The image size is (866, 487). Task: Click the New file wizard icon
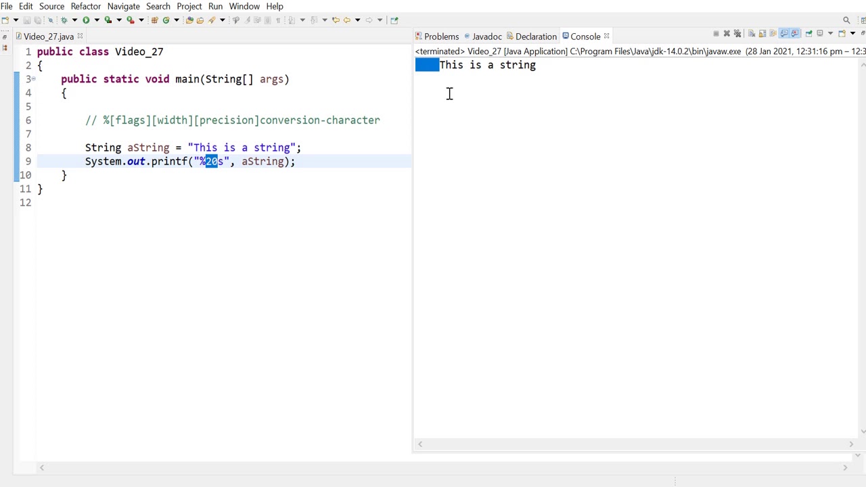pos(5,20)
